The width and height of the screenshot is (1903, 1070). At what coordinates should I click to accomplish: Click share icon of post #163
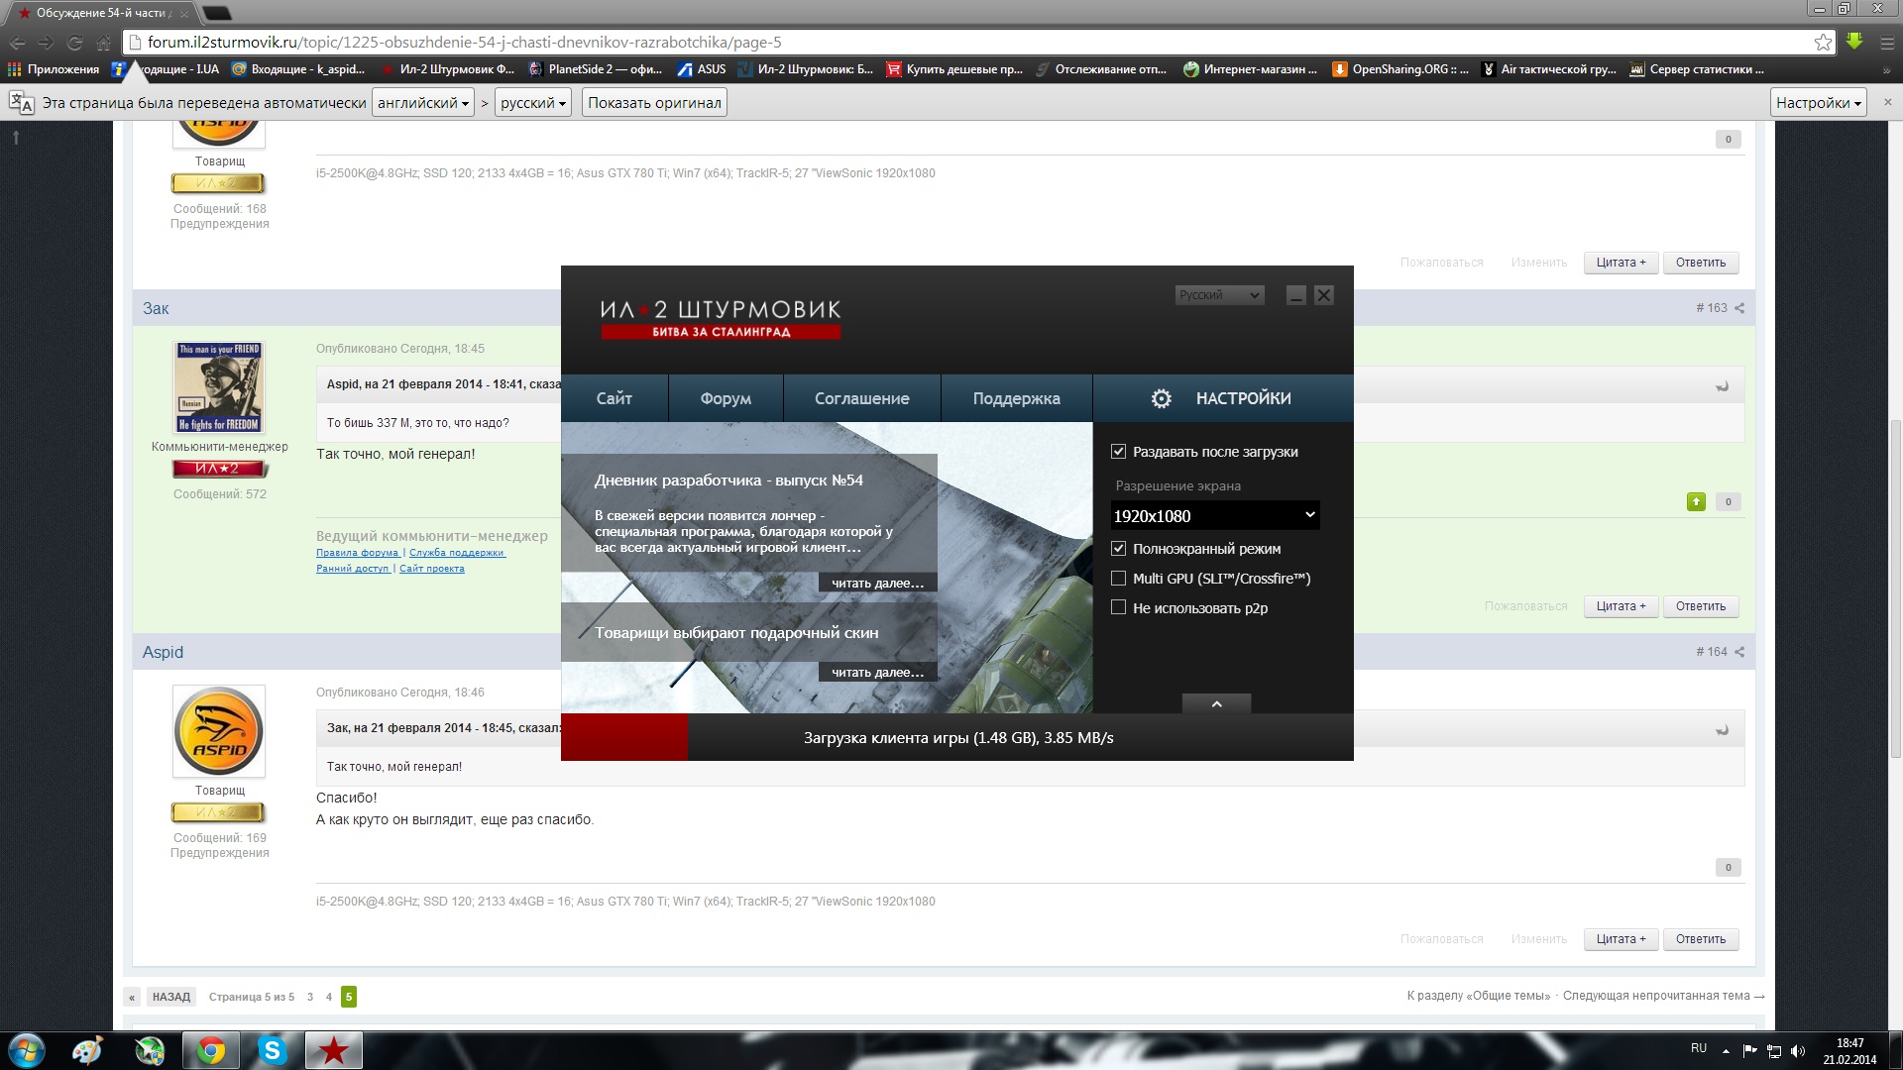click(1739, 308)
